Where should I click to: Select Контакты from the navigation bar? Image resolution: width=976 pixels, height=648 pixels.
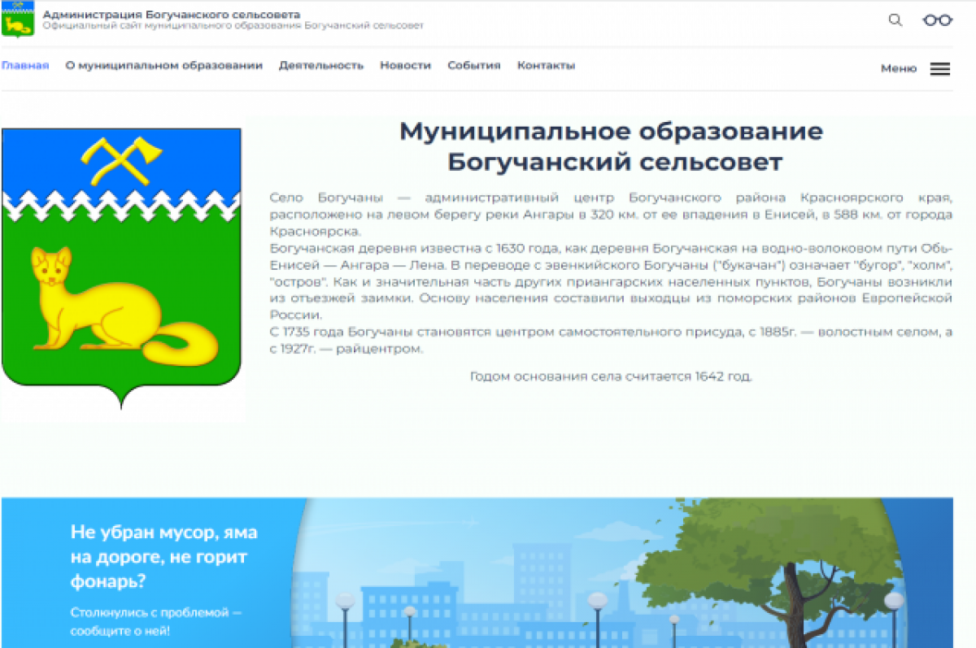[544, 65]
